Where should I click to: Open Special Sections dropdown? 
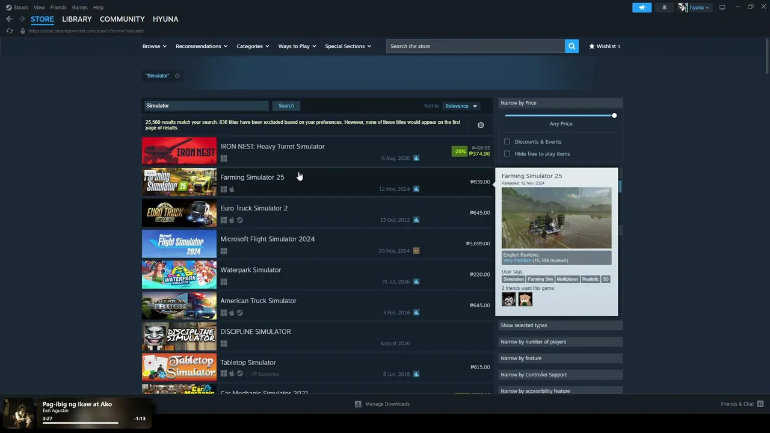(348, 46)
